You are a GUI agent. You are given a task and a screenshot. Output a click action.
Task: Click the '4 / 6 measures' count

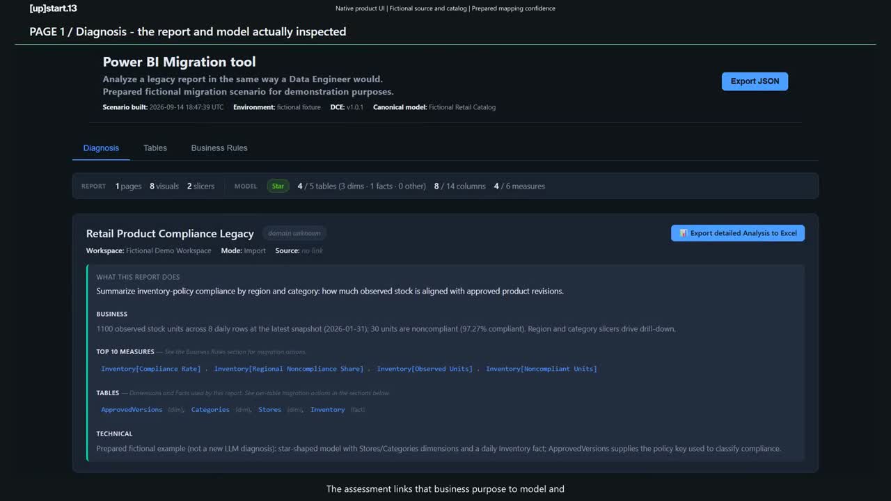coord(520,186)
